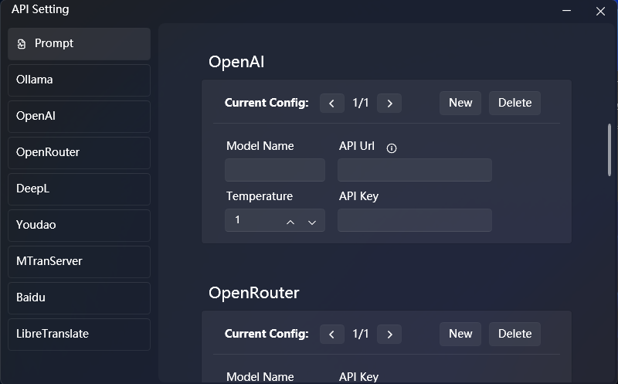This screenshot has height=384, width=618.
Task: Click the OpenAI 1/1 config counter
Action: pos(361,103)
